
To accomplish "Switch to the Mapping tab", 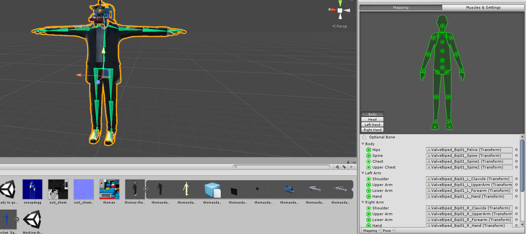I will point(401,7).
